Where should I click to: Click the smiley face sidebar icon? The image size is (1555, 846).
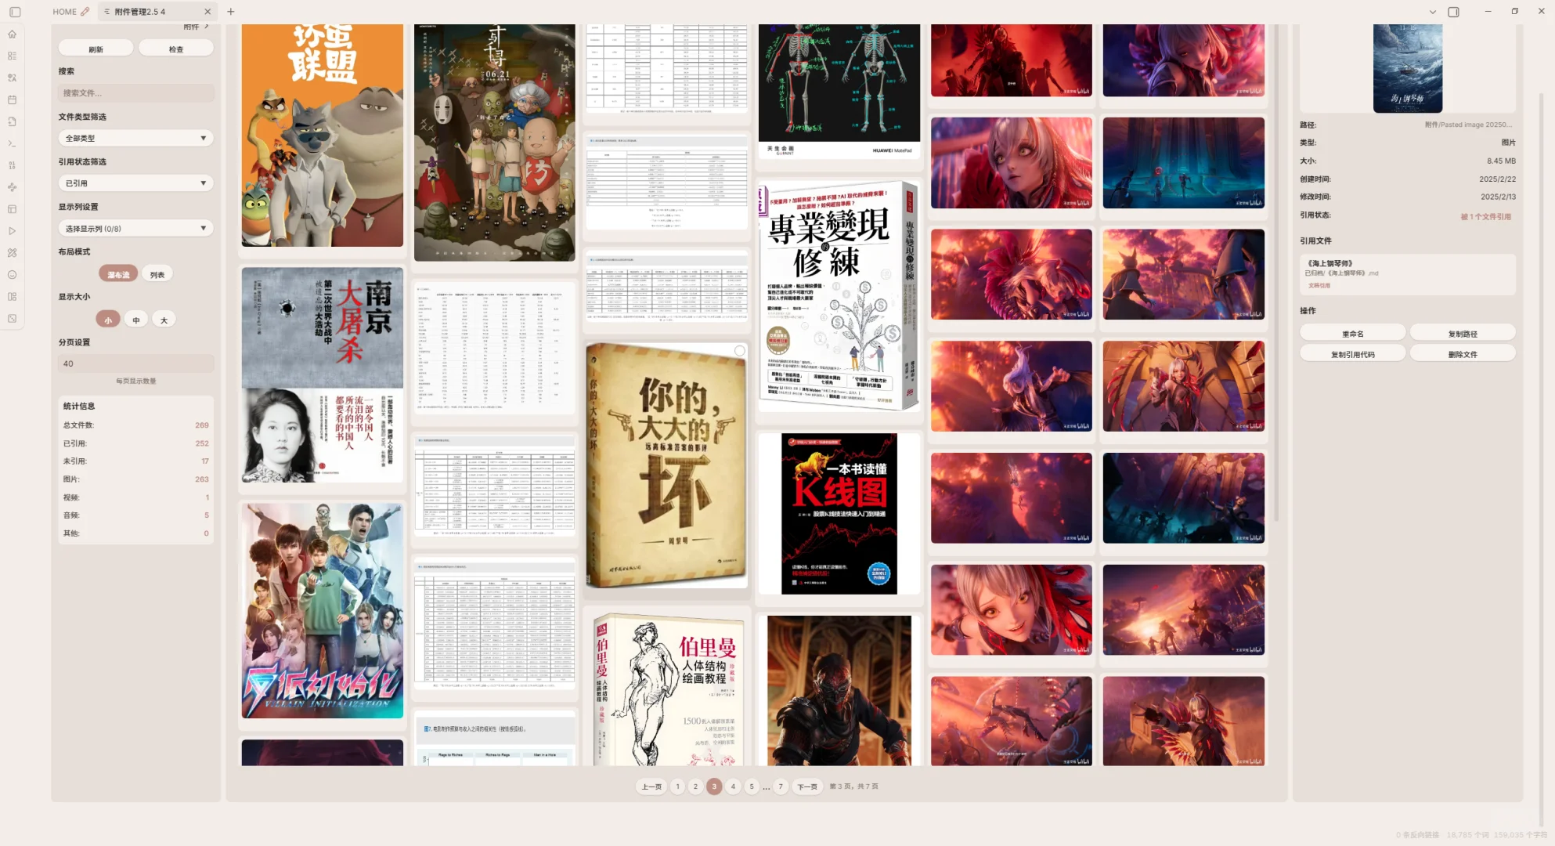[x=12, y=275]
